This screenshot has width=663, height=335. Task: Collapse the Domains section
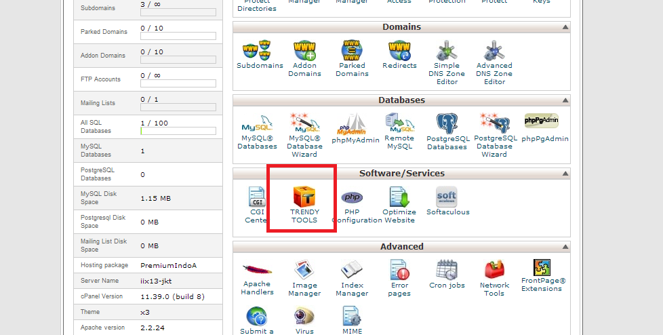(x=565, y=27)
